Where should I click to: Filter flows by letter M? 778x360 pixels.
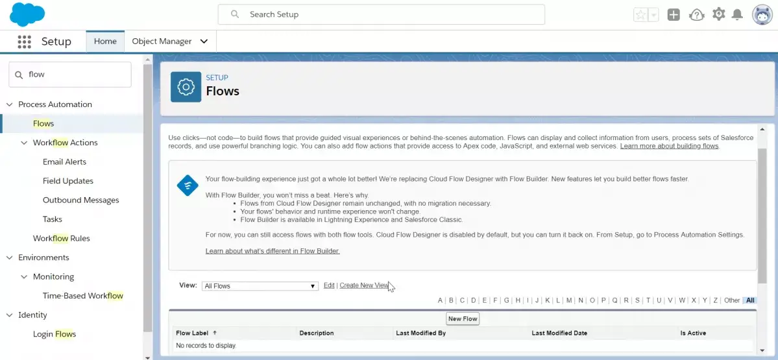tap(569, 300)
